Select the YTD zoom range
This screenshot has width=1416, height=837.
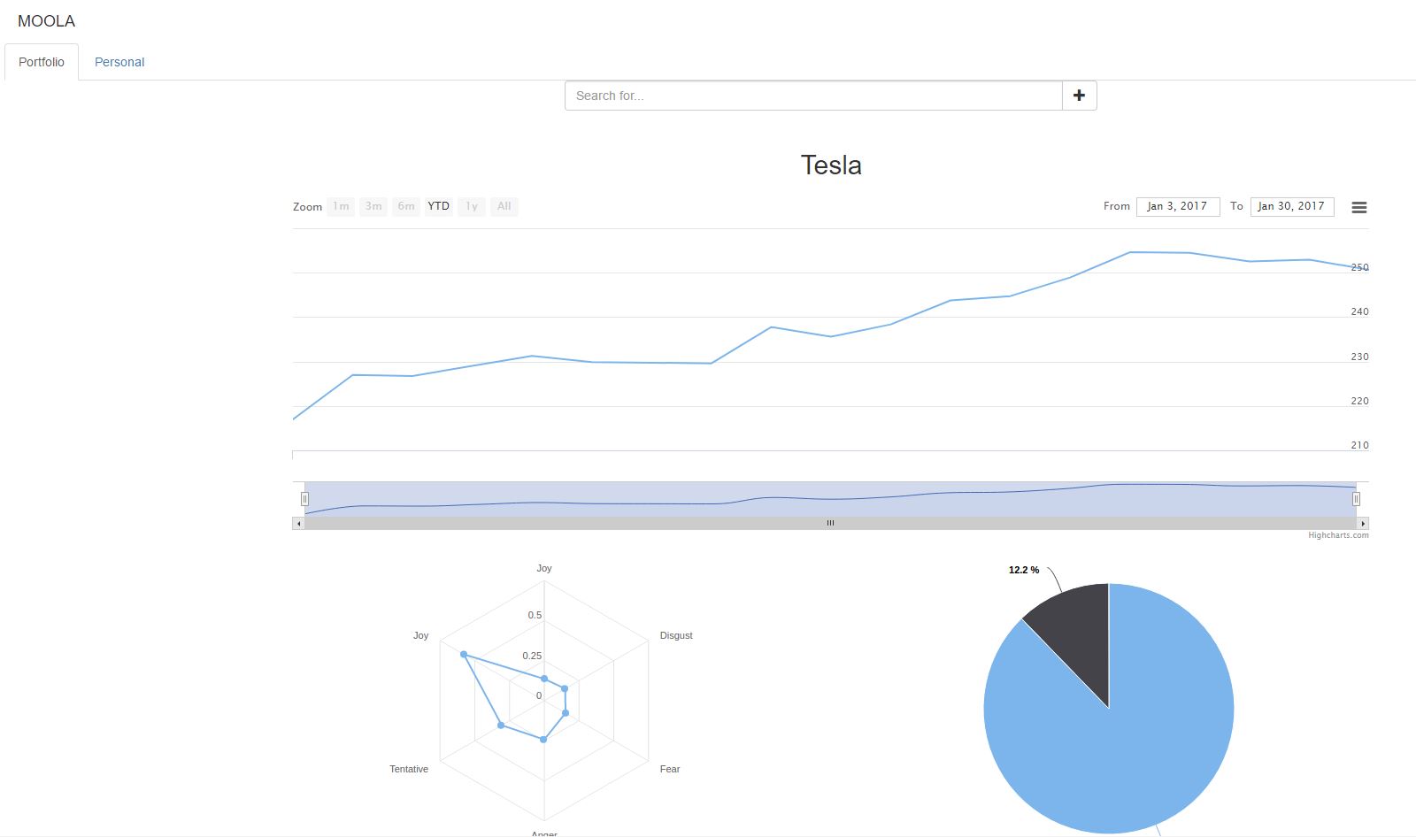(439, 206)
